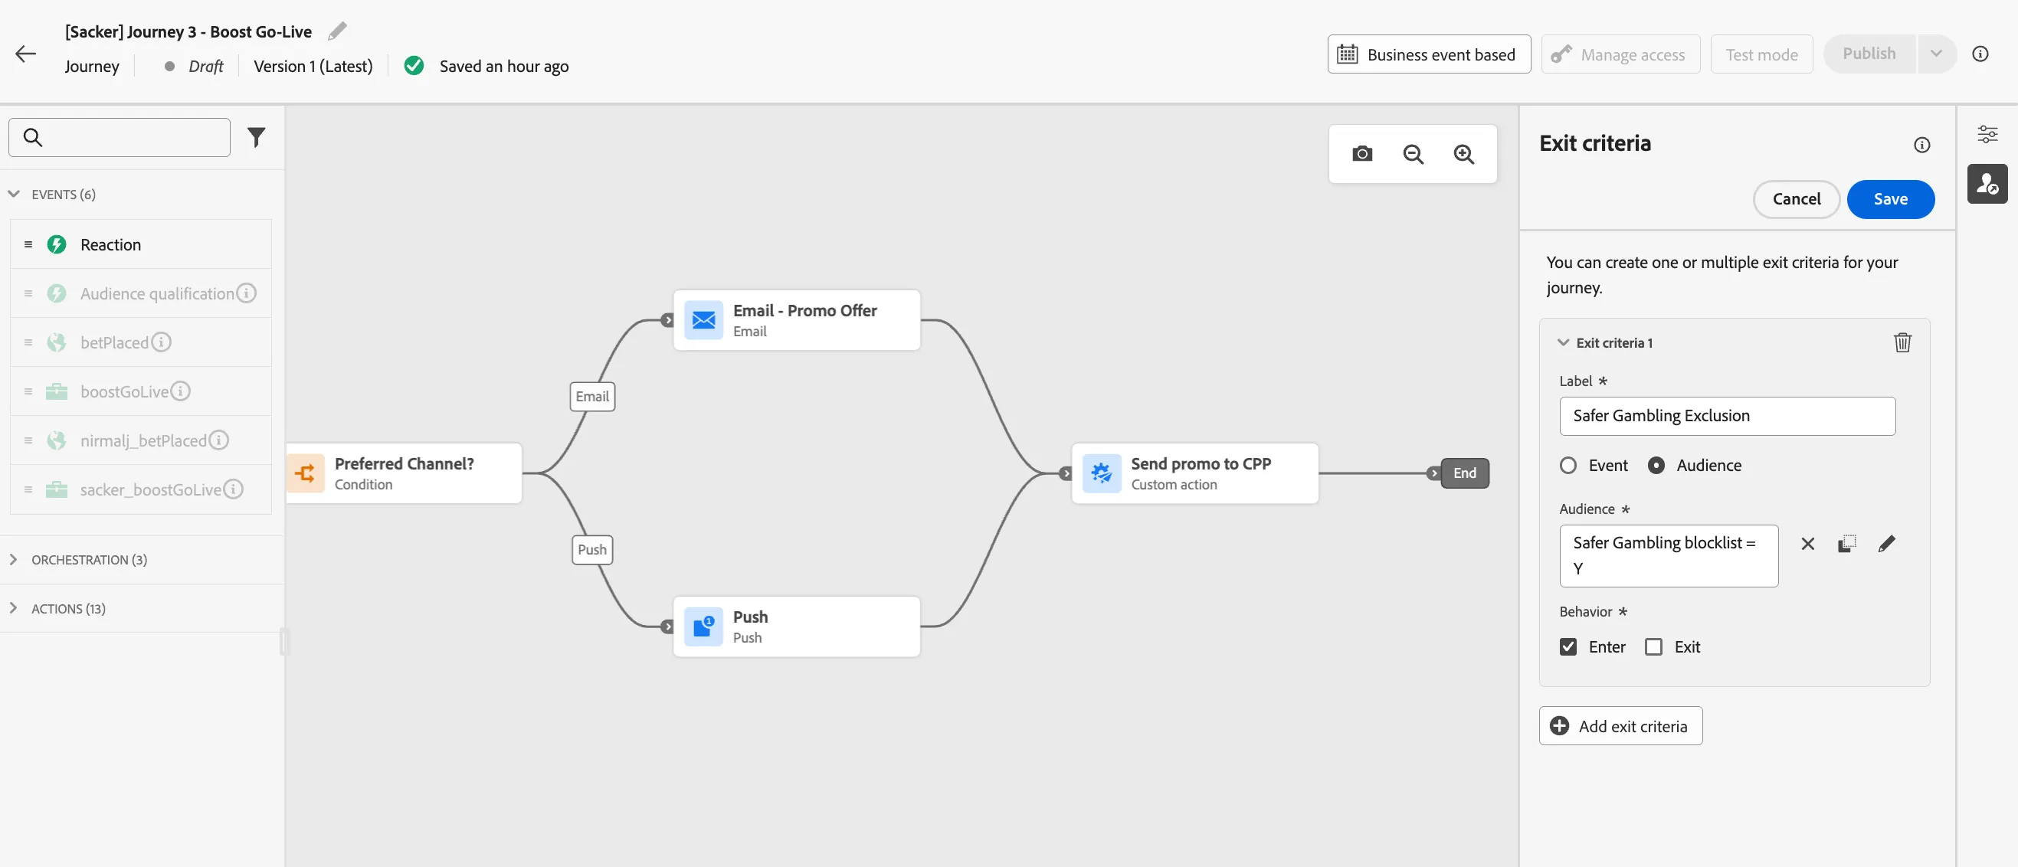This screenshot has height=867, width=2018.
Task: Collapse Exit criteria 1 chevron
Action: pyautogui.click(x=1563, y=342)
